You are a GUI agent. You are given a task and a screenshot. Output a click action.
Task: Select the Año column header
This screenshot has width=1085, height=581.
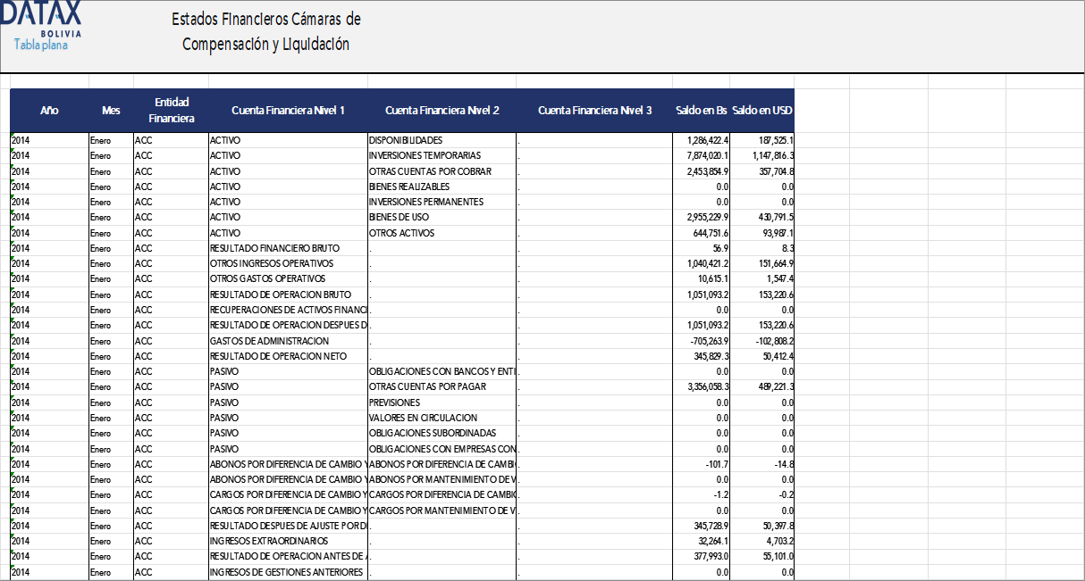pyautogui.click(x=49, y=110)
